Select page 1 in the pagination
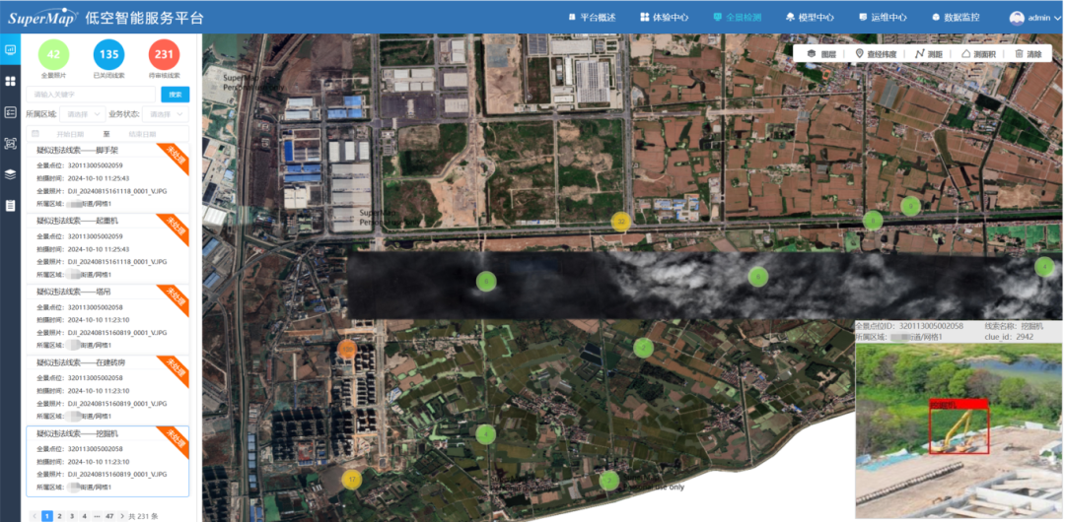The image size is (1065, 522). pyautogui.click(x=47, y=516)
